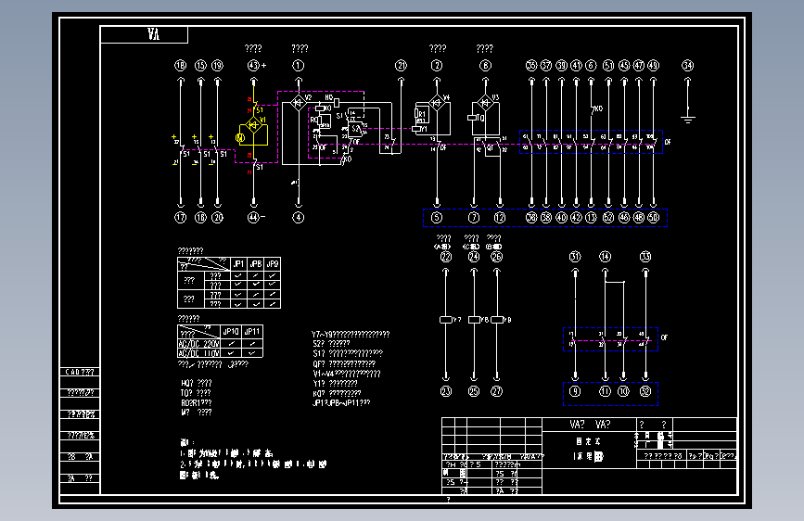Select terminal circle numbered 14
The height and width of the screenshot is (521, 804).
[605, 257]
